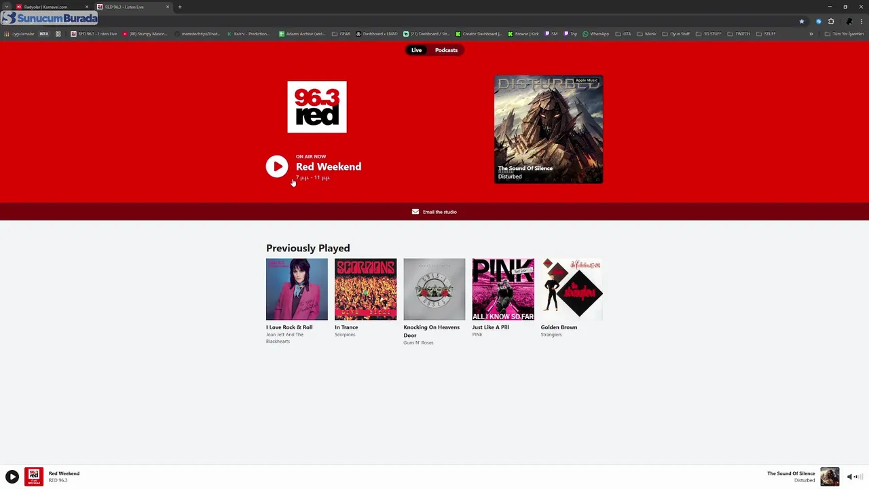Click the small Disturbed cover in player bar
Screen dimensions: 869x489
830,477
